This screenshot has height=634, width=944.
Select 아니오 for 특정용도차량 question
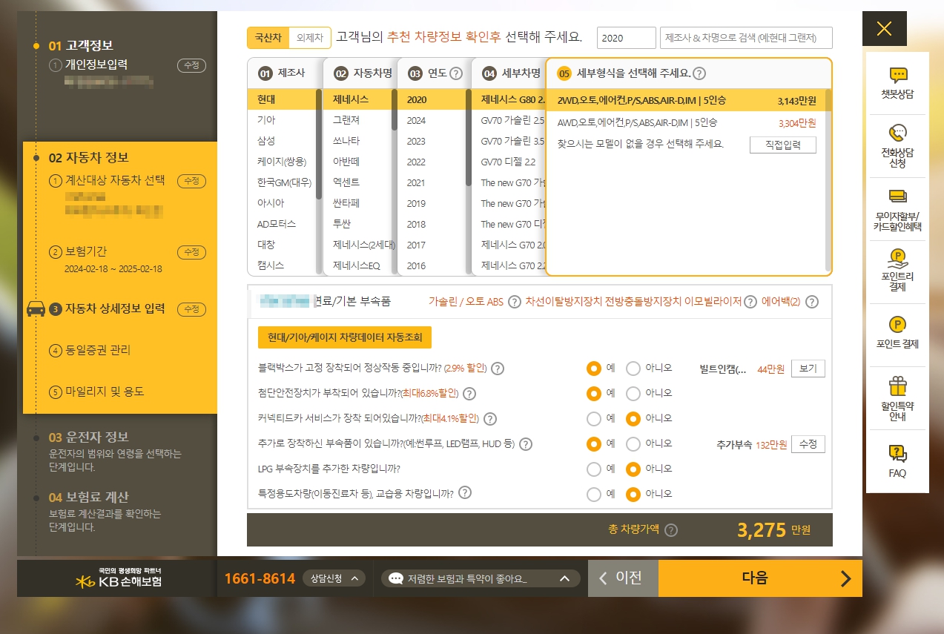[x=633, y=494]
